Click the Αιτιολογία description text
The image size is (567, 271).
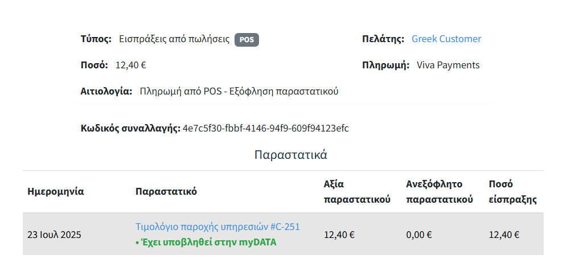click(239, 91)
